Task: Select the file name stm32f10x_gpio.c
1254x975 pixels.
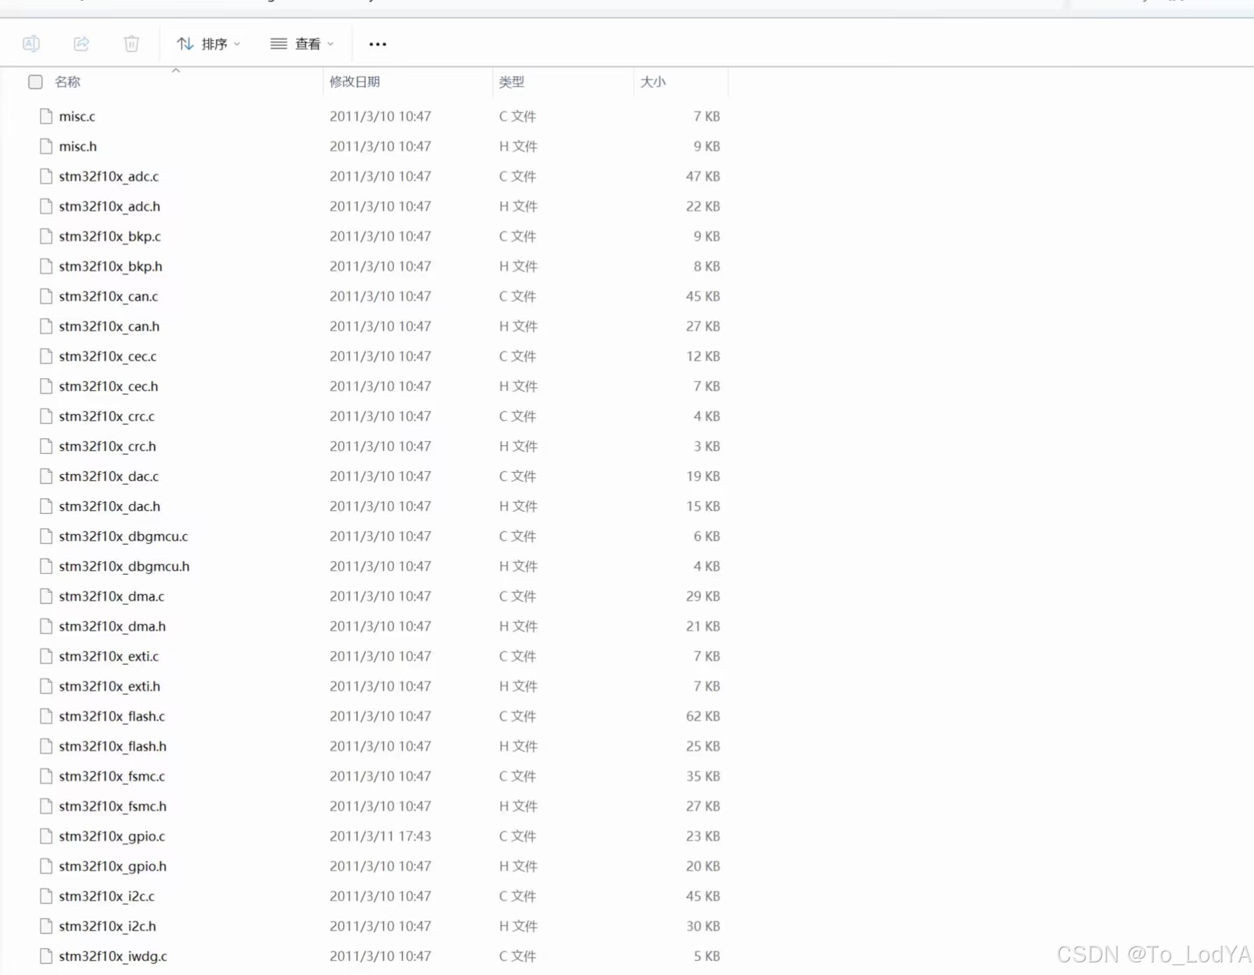Action: pyautogui.click(x=112, y=837)
